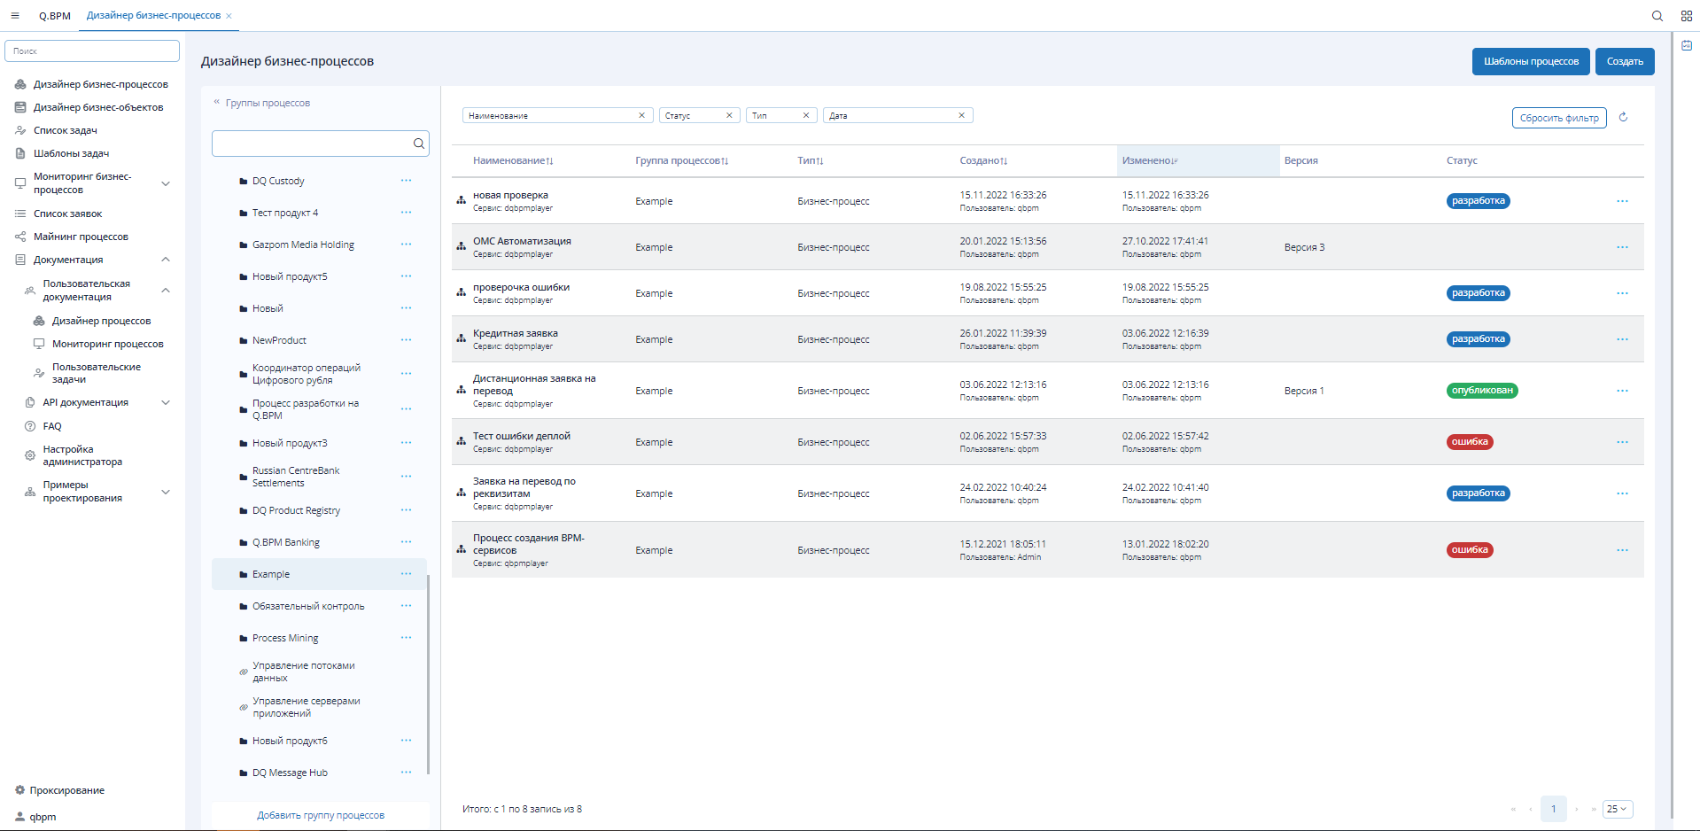The image size is (1700, 831).
Task: Click the Шаблоны процессов button
Action: (1530, 62)
